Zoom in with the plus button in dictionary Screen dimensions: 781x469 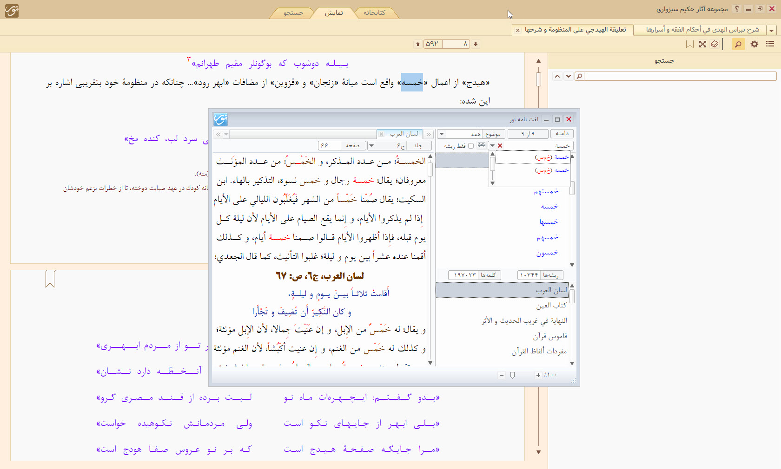538,375
